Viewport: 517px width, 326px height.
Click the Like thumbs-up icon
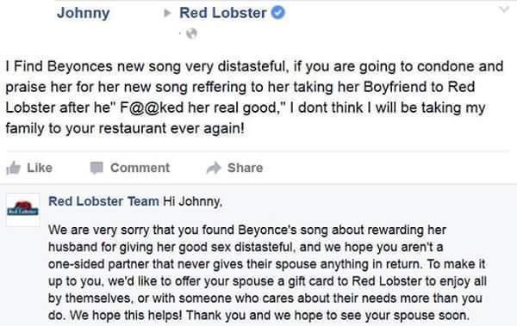[14, 168]
